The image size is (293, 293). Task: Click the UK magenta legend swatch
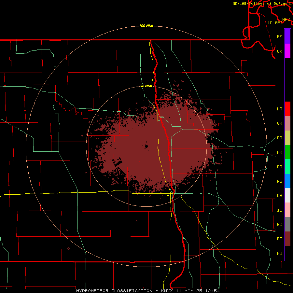[x=287, y=51]
